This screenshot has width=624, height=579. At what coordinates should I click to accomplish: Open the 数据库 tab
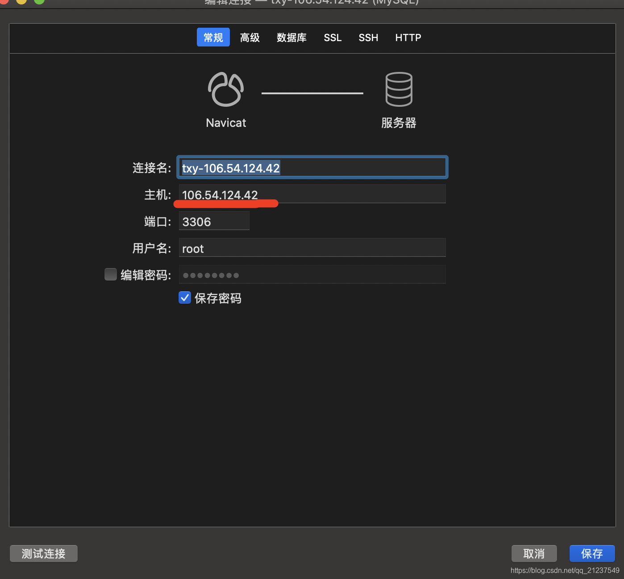point(291,38)
